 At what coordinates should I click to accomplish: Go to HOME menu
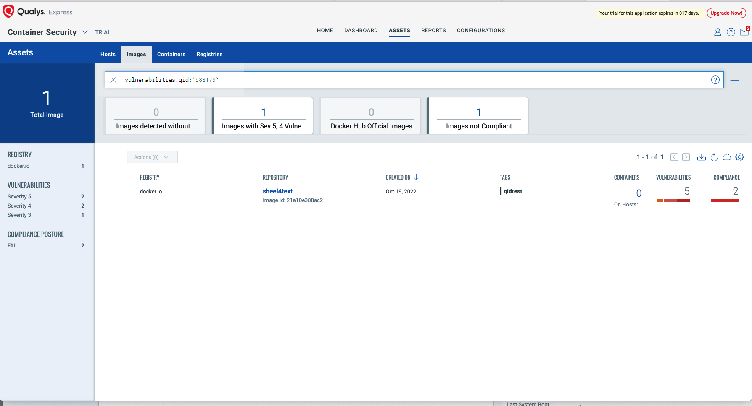pyautogui.click(x=325, y=31)
